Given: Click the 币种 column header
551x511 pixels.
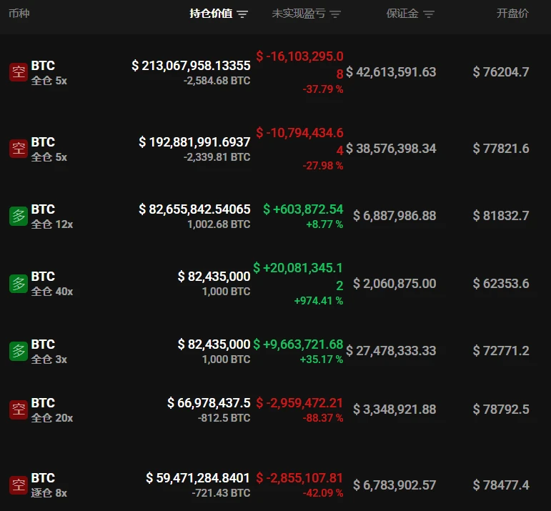Looking at the screenshot, I should (19, 14).
